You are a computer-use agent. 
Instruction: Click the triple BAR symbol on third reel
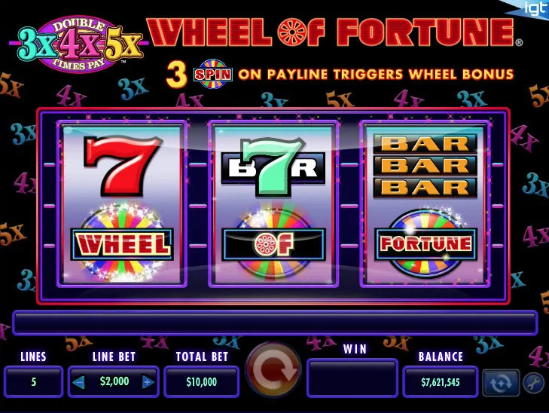425,165
